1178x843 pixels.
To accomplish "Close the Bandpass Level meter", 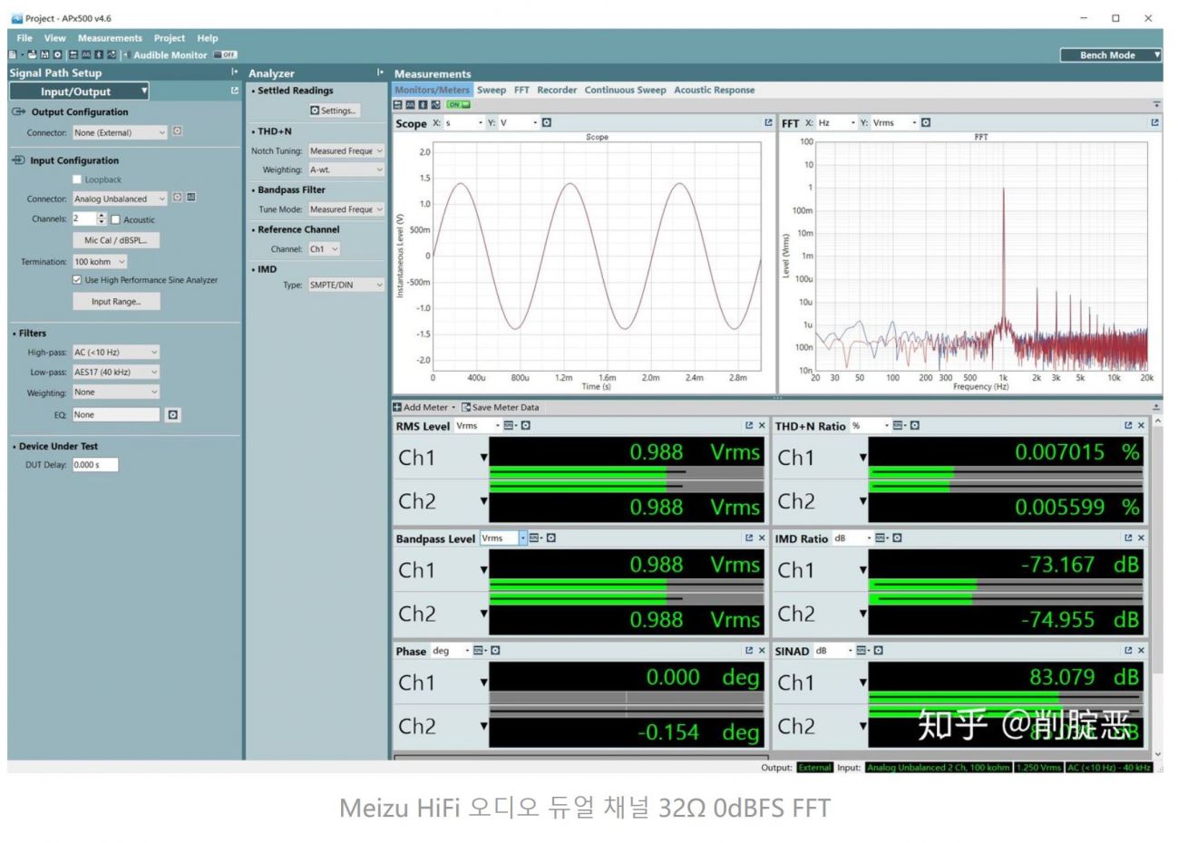I will 762,538.
